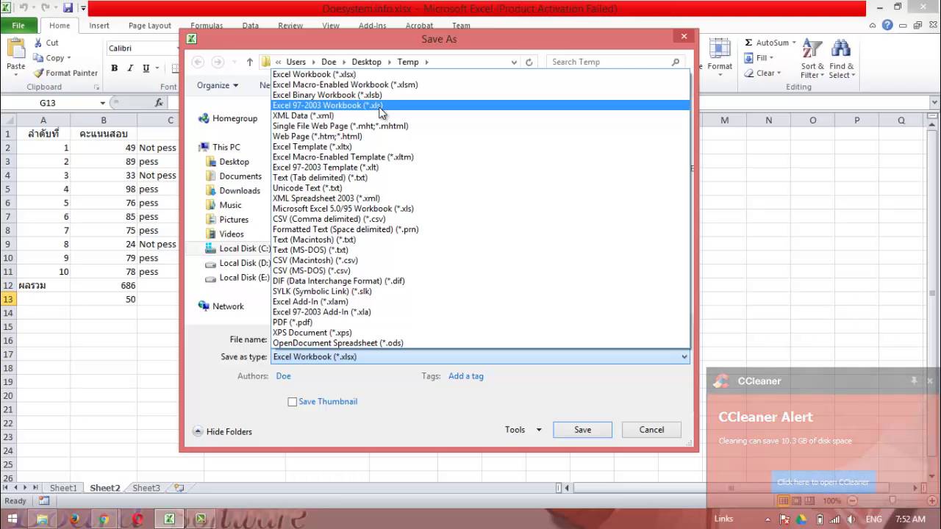
Task: Select cell B13 containing 50
Action: tap(104, 299)
